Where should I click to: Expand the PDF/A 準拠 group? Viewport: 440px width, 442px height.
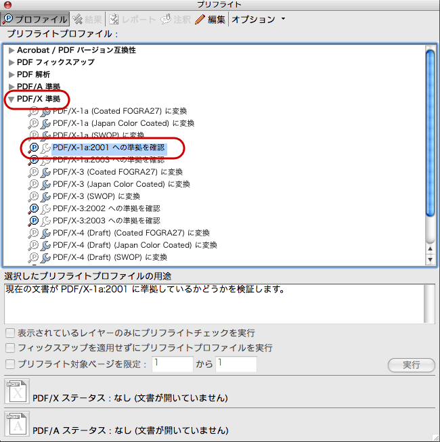coord(12,87)
